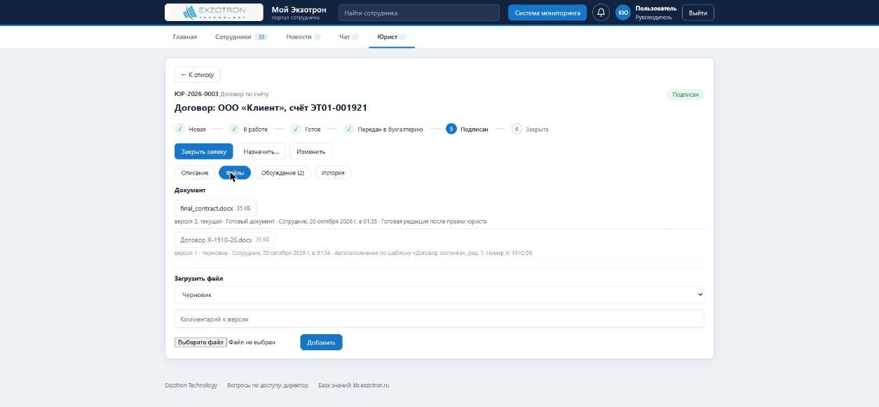This screenshot has height=407, width=879.
Task: Open the Назначить... dropdown button
Action: point(261,151)
